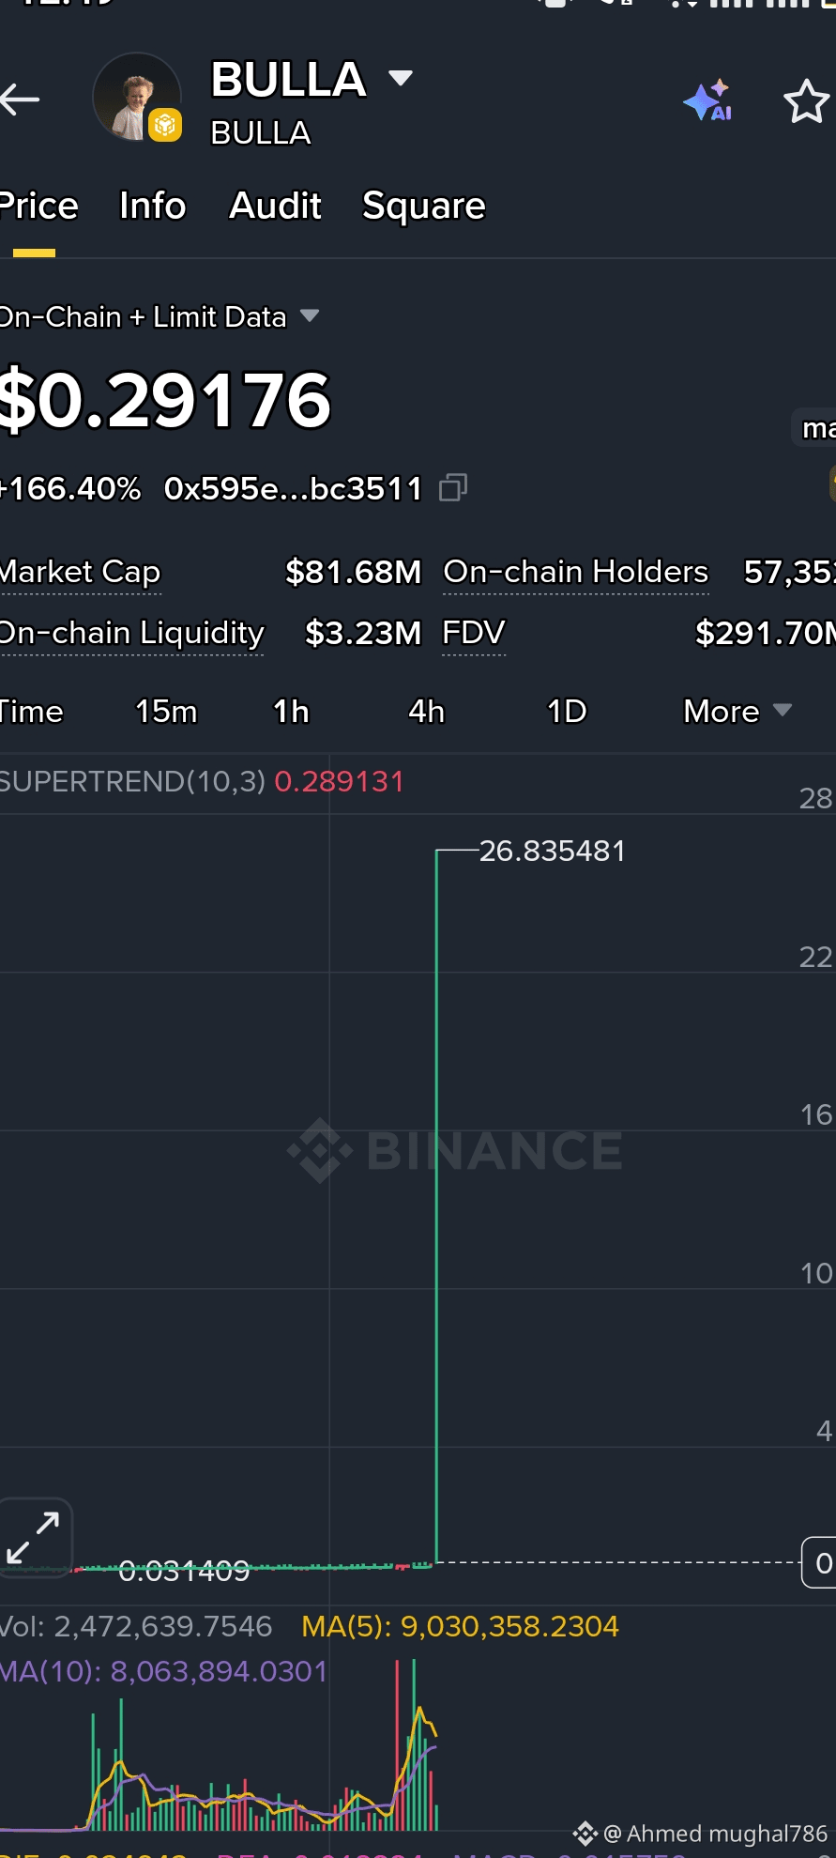Image resolution: width=836 pixels, height=1858 pixels.
Task: Switch to the Audit tab
Action: click(275, 206)
